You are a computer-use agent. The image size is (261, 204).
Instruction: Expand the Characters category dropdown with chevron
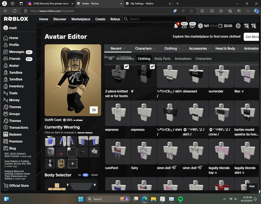145,49
